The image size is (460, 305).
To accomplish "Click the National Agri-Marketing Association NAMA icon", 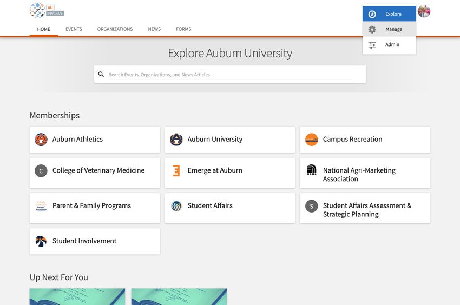I will tap(312, 170).
